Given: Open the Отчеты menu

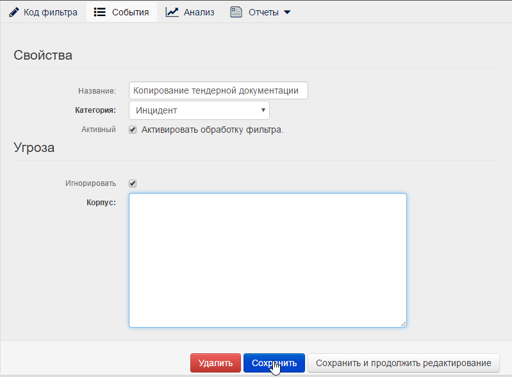Looking at the screenshot, I should pos(260,12).
